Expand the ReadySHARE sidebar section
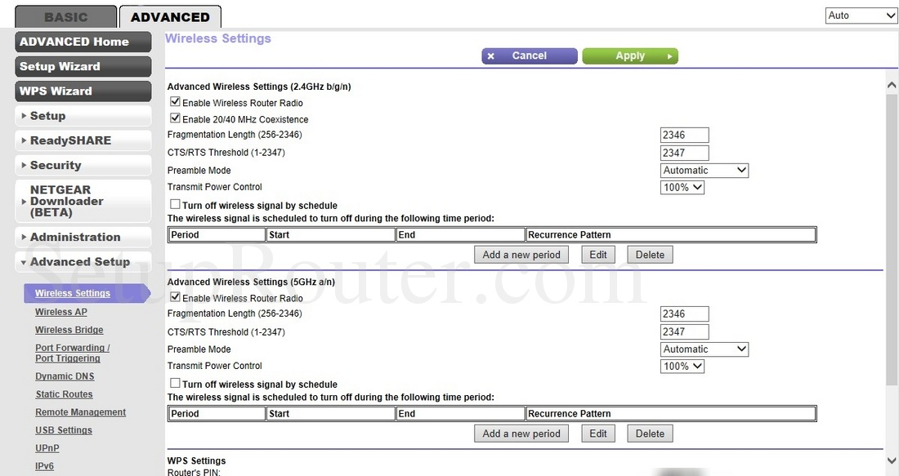 [x=83, y=140]
